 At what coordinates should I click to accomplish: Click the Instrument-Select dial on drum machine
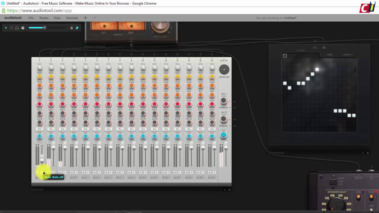[336, 204]
